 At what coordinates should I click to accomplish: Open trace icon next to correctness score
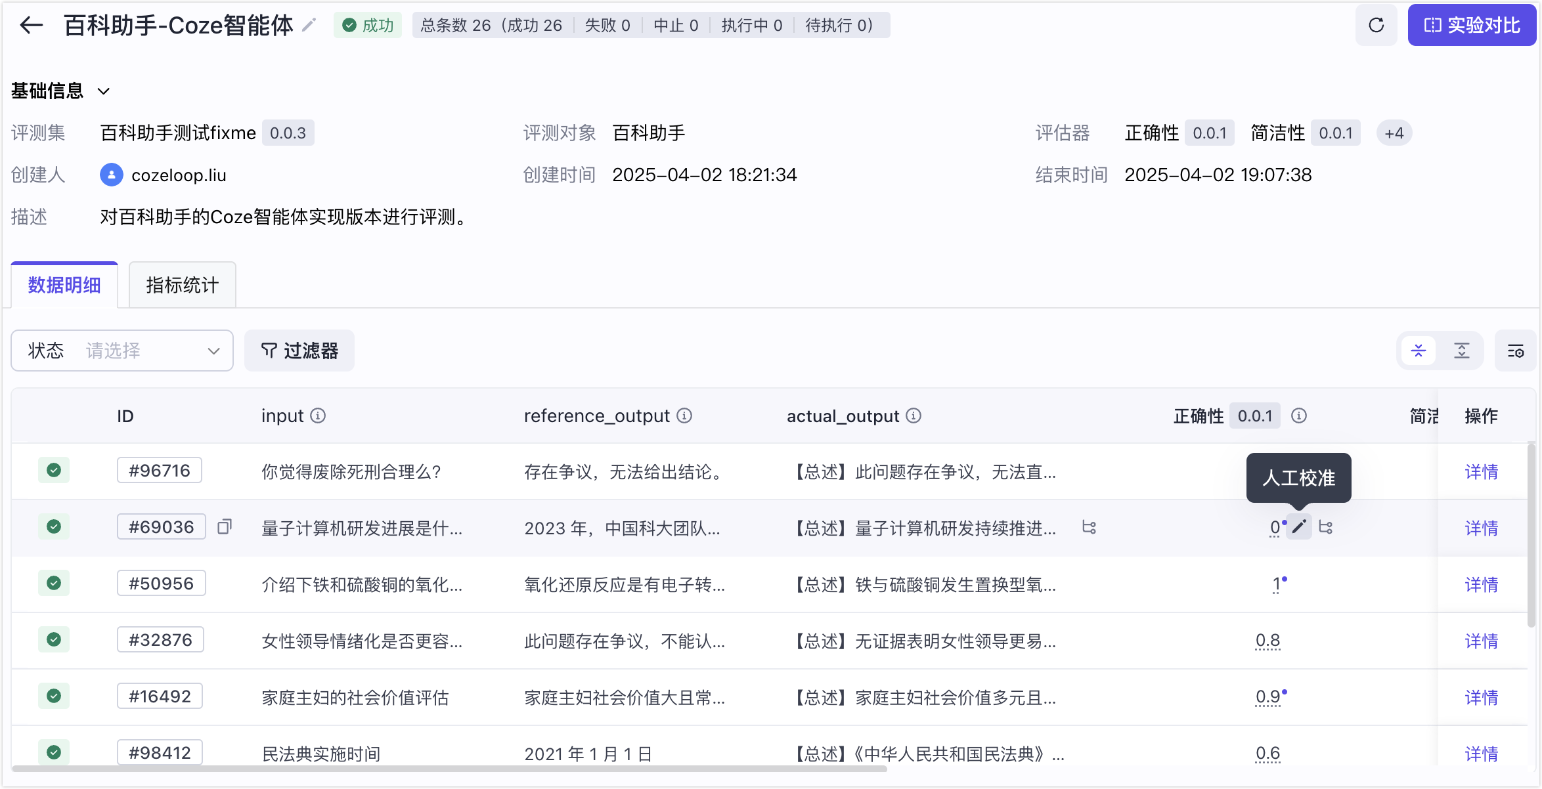(1325, 527)
